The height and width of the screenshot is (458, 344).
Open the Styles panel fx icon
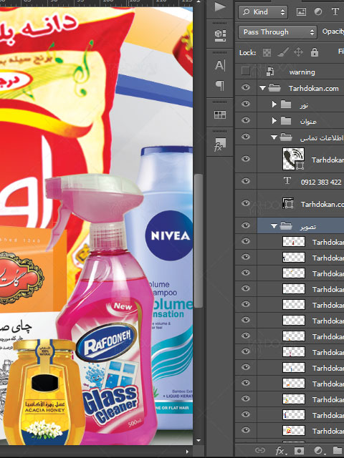click(x=220, y=145)
